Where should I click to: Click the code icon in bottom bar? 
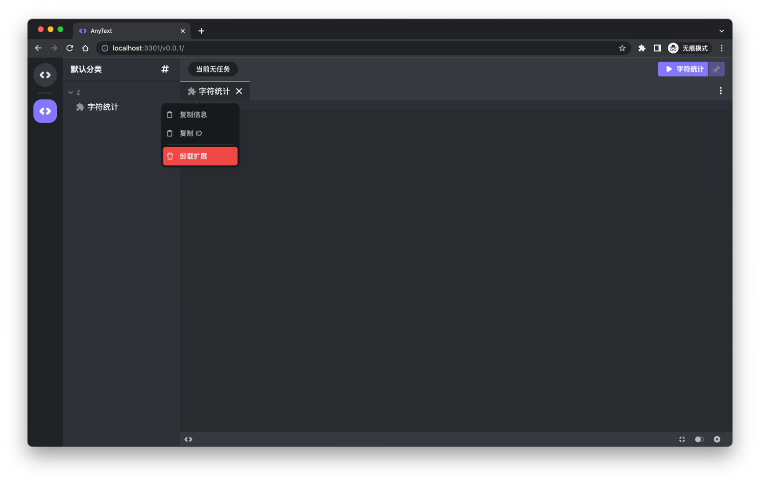188,439
